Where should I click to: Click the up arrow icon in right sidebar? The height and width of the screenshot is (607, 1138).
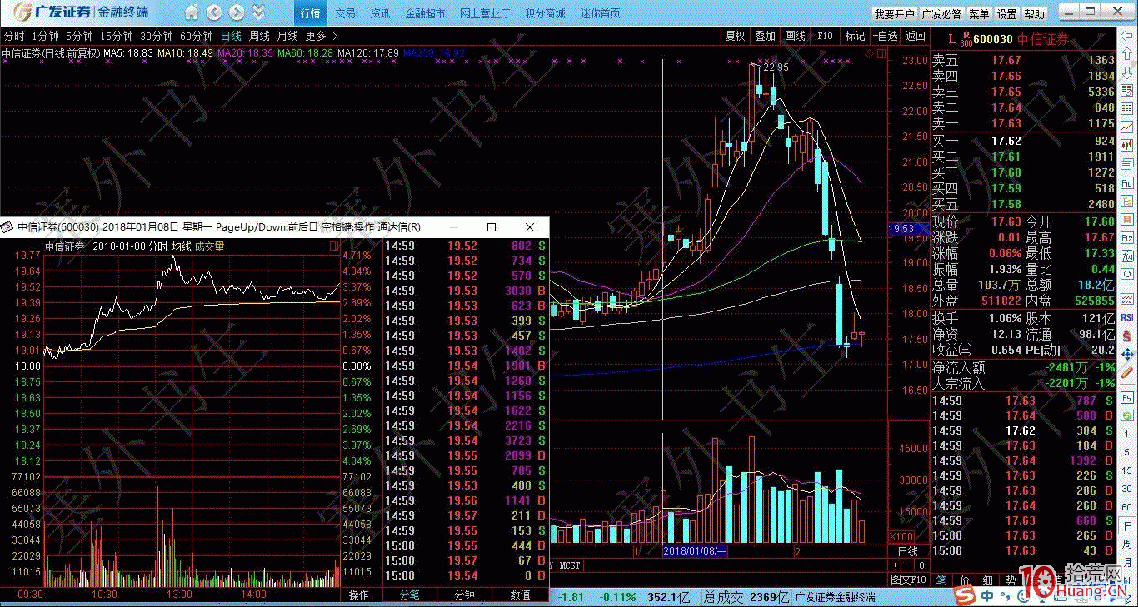pyautogui.click(x=1127, y=53)
